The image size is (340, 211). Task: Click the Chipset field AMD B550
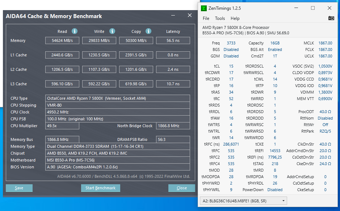coord(118,153)
